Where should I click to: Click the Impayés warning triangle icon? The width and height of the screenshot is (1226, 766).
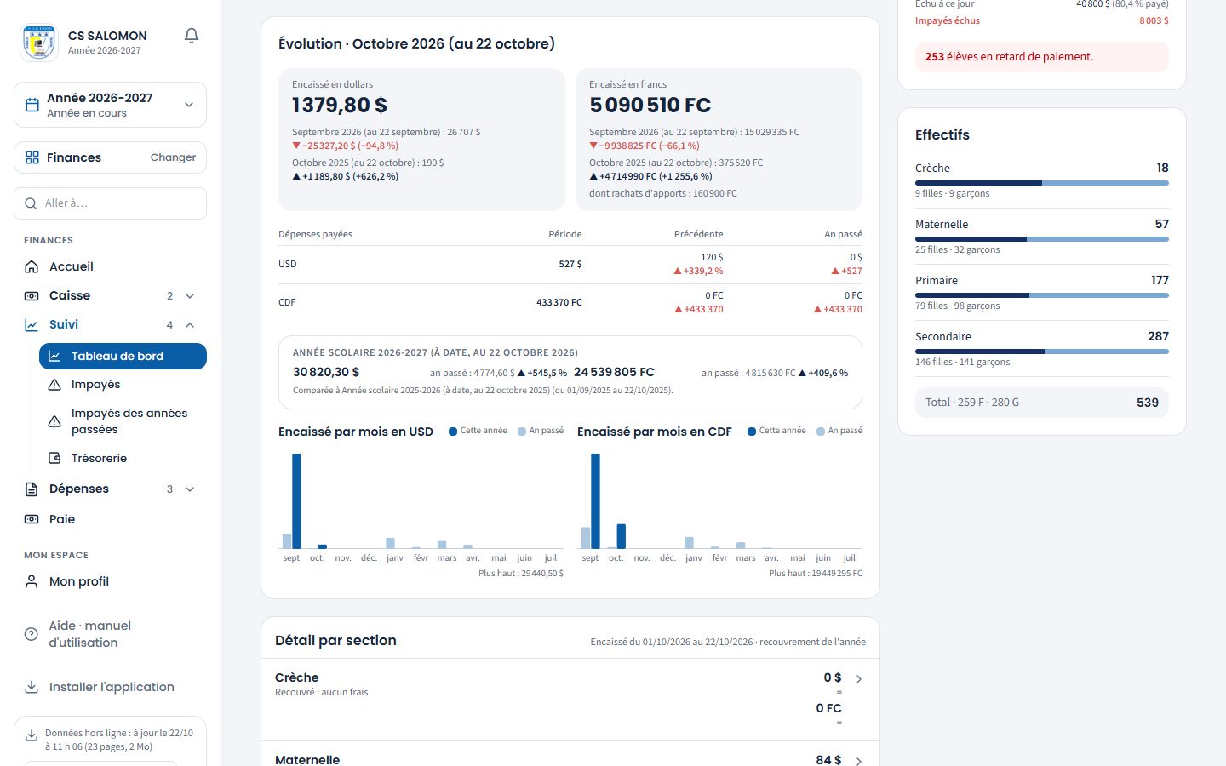point(54,385)
